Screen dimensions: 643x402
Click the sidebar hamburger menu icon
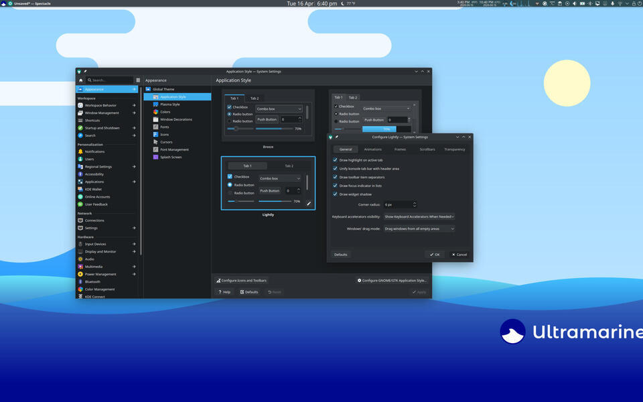[x=138, y=80]
